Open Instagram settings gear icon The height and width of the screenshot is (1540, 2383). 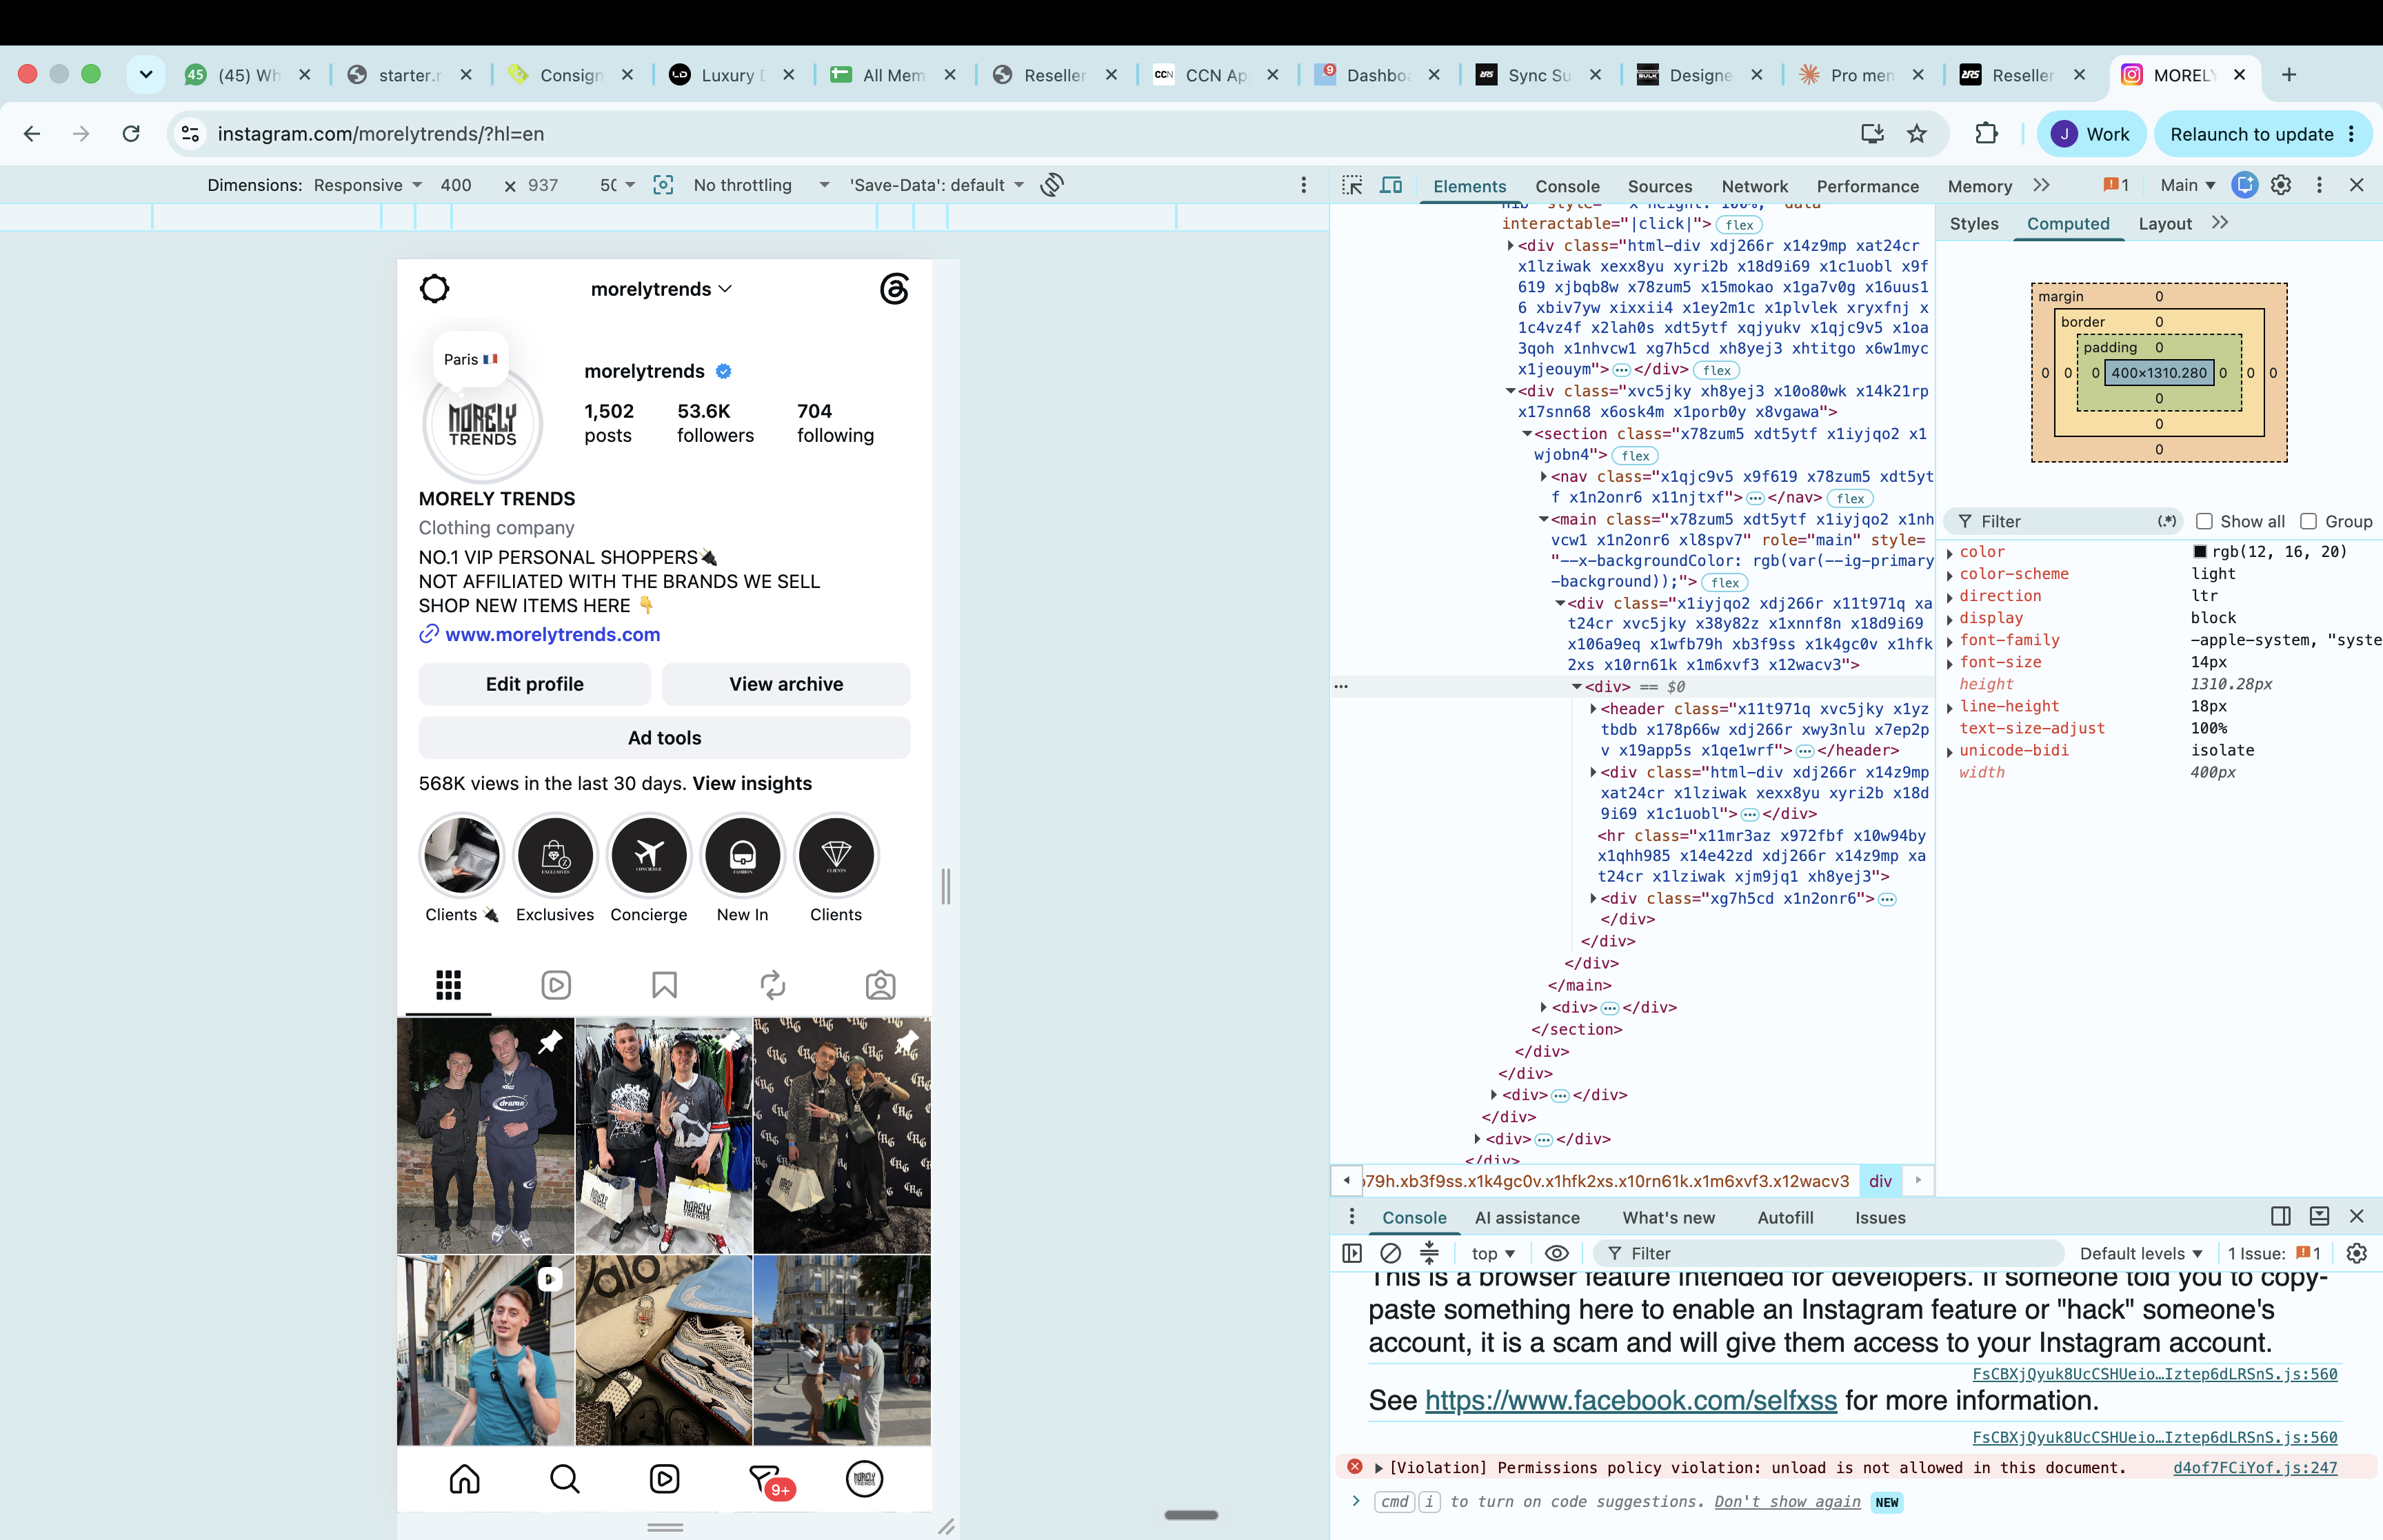[x=435, y=289]
